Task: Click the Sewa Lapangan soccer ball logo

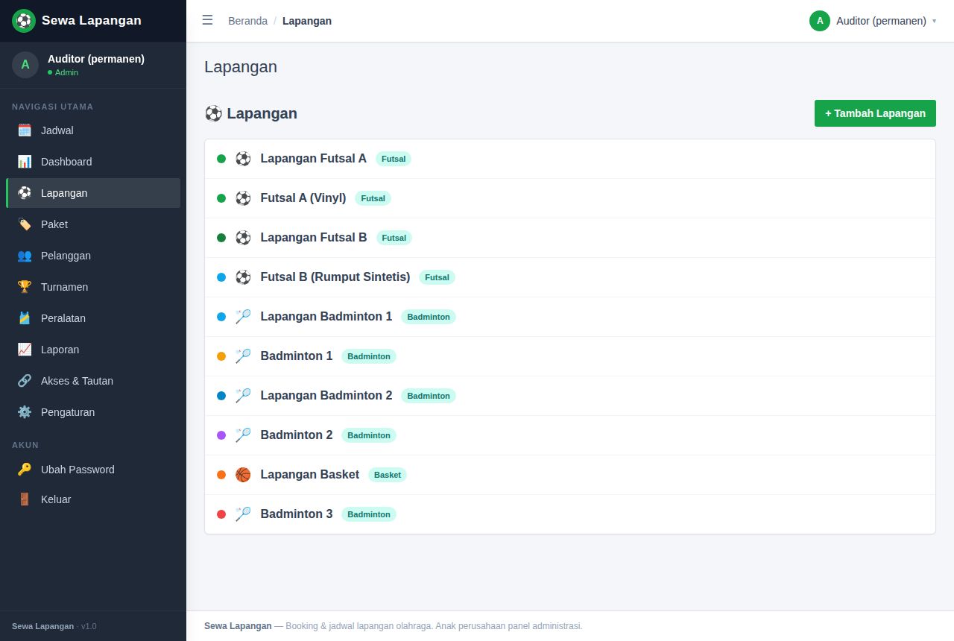Action: pyautogui.click(x=24, y=21)
